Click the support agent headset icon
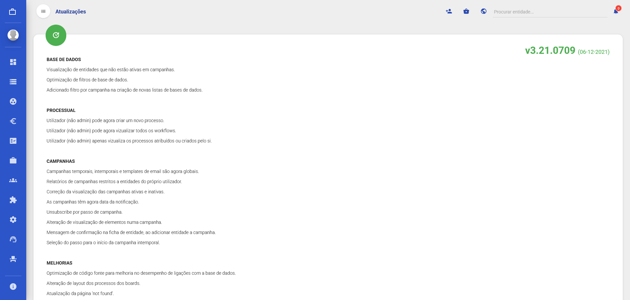Image resolution: width=630 pixels, height=300 pixels. (13, 239)
